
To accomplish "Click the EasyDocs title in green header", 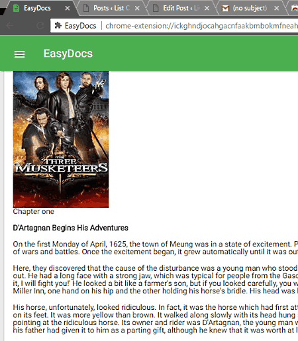I will [x=68, y=54].
